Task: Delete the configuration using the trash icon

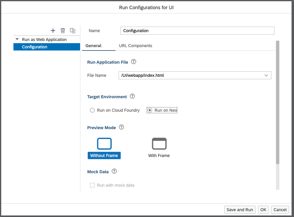Action: [63, 31]
